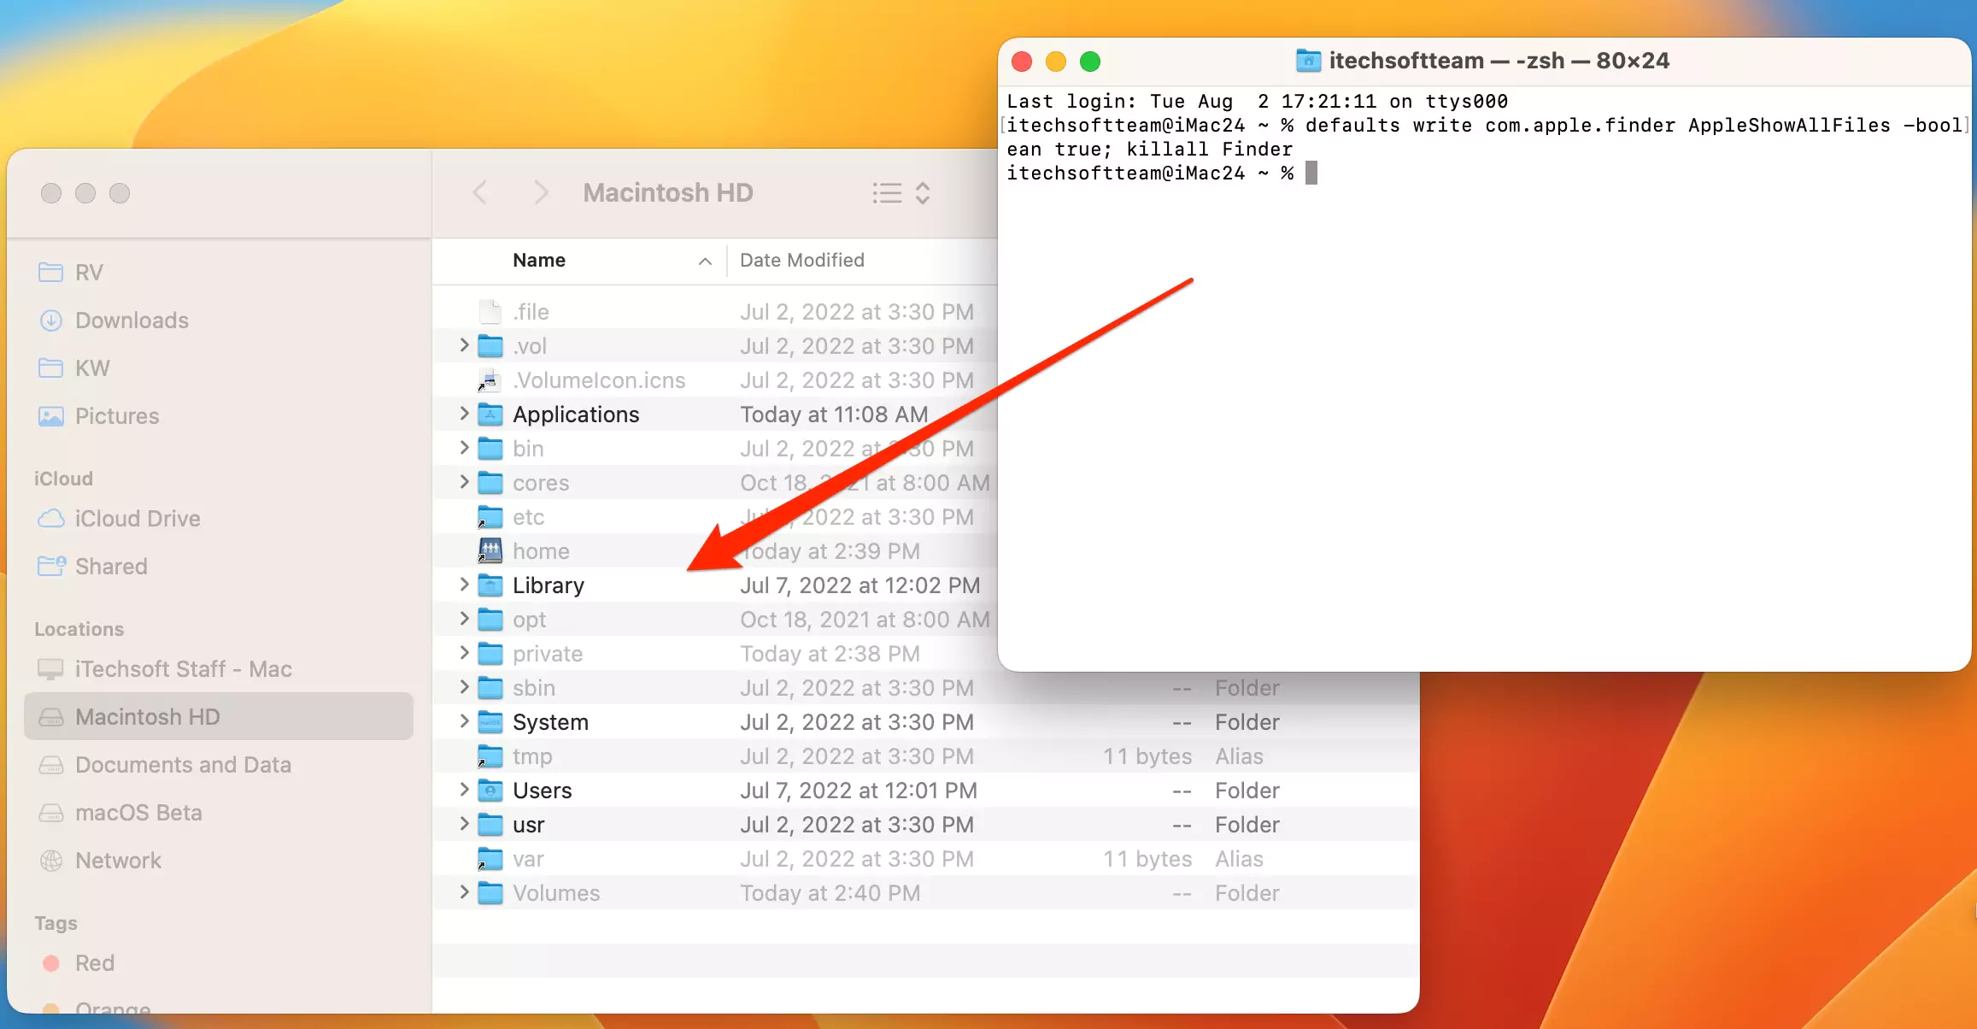Select the Library folder icon
Viewport: 1977px width, 1029px height.
tap(490, 585)
